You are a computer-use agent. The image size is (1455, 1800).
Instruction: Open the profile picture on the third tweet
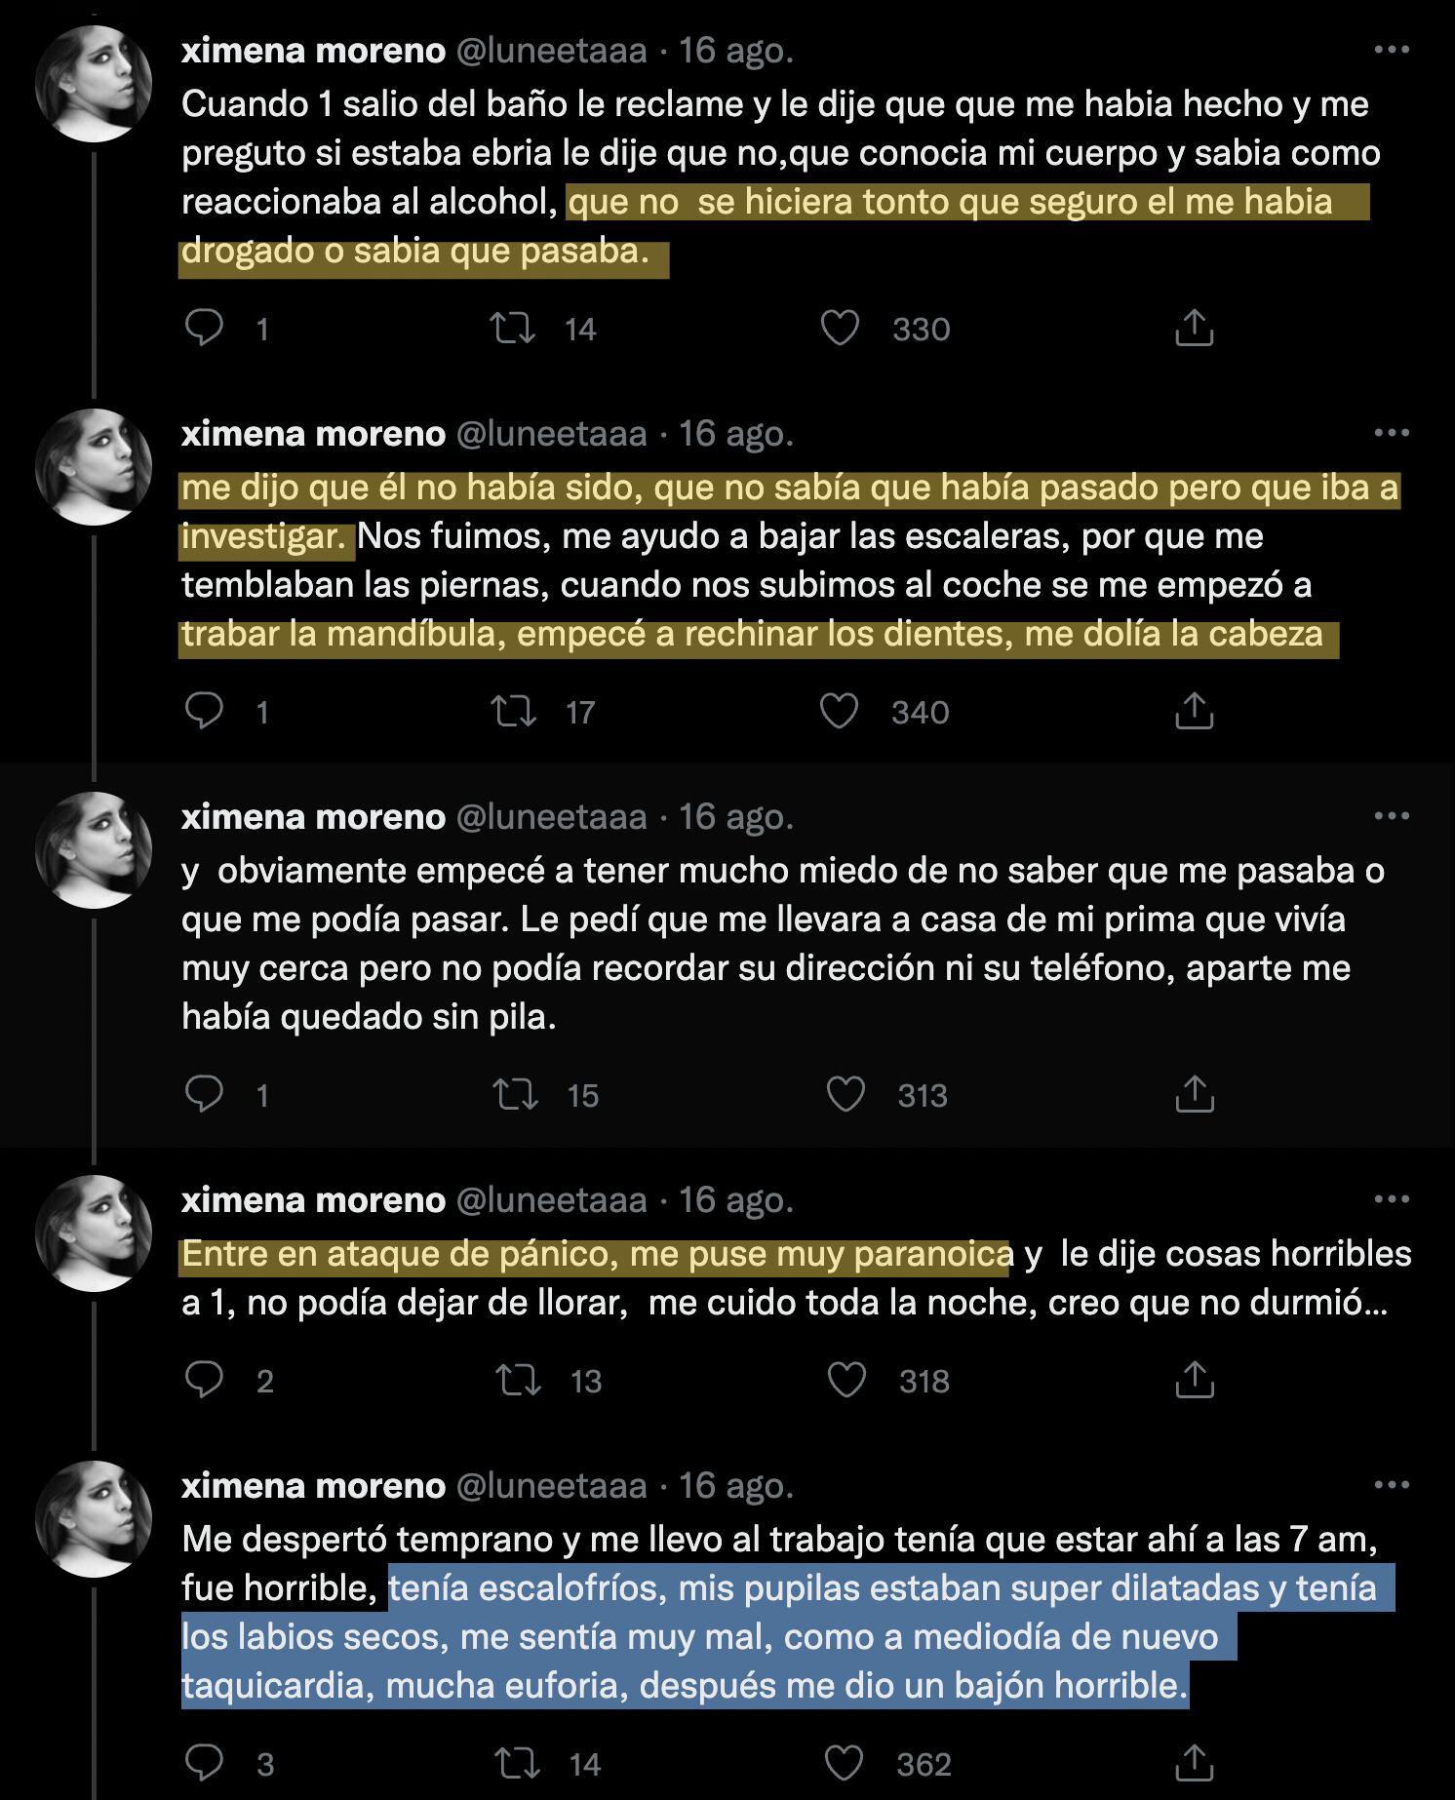coord(94,850)
